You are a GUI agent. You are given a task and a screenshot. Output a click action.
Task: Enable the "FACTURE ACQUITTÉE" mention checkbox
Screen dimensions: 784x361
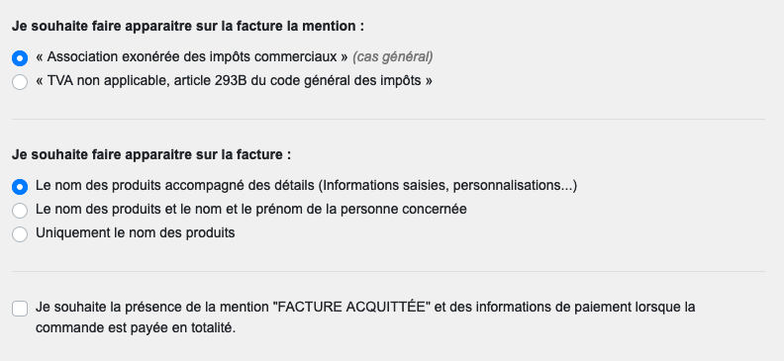point(20,309)
